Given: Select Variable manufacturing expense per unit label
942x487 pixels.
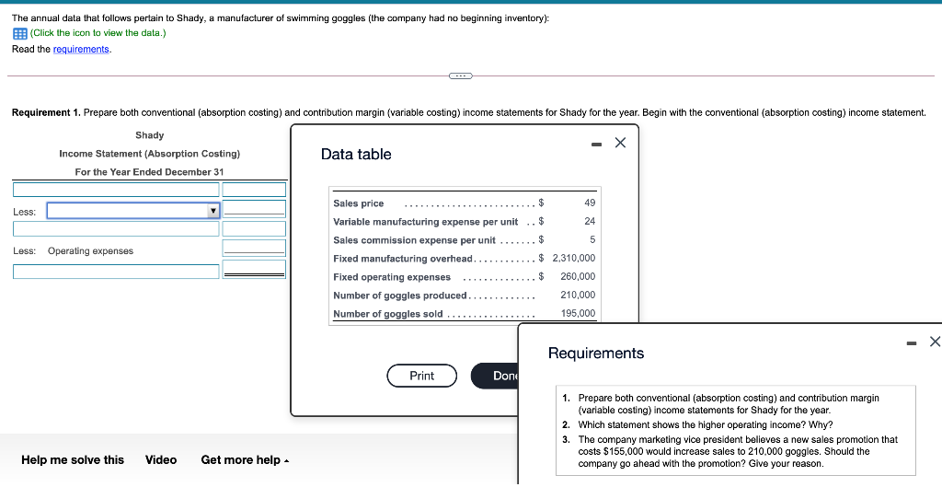Looking at the screenshot, I should tap(425, 222).
